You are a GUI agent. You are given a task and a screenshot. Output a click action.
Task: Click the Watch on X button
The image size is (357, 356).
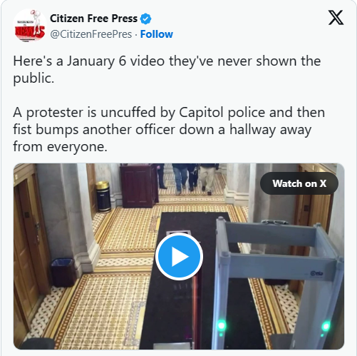[x=299, y=183]
